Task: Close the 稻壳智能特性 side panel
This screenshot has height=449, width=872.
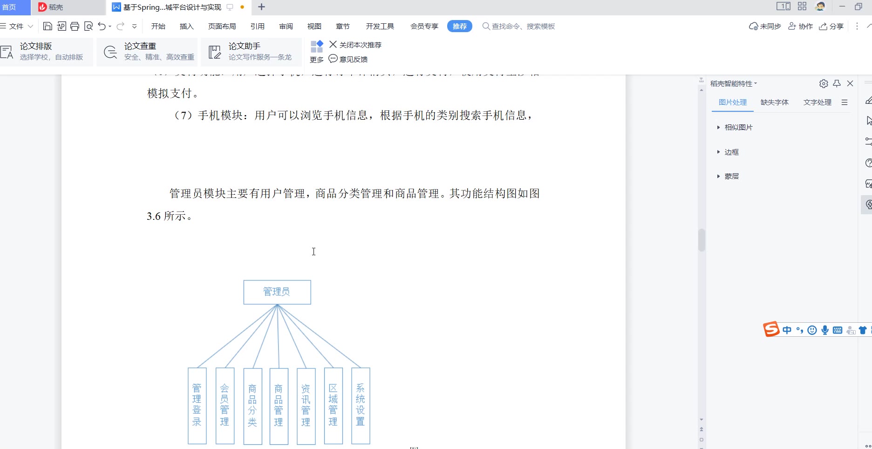Action: pyautogui.click(x=850, y=83)
